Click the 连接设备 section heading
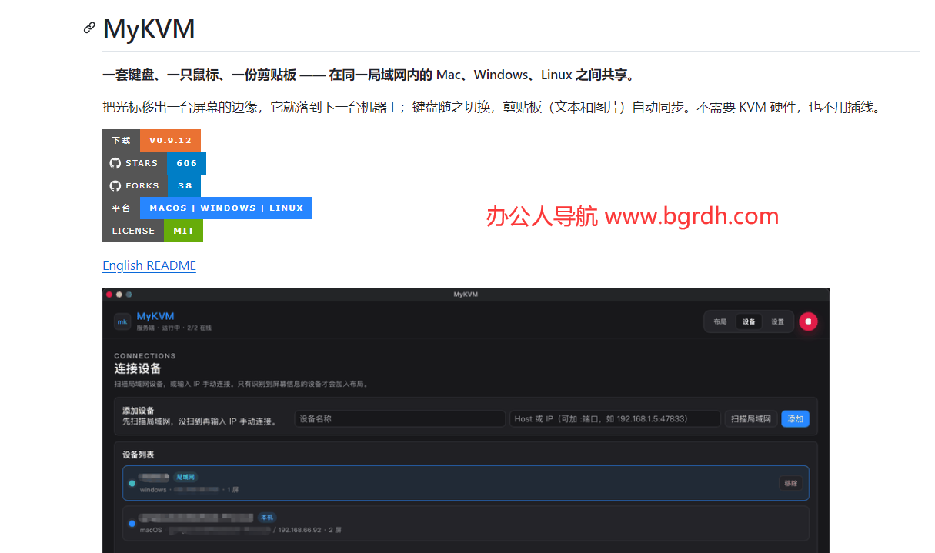This screenshot has width=935, height=553. (138, 368)
